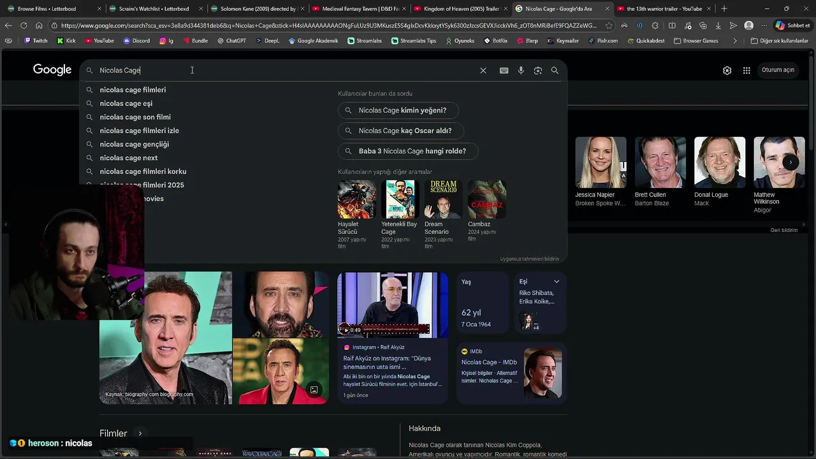Open Copilot Sohbet et button
The height and width of the screenshot is (459, 816).
point(792,25)
